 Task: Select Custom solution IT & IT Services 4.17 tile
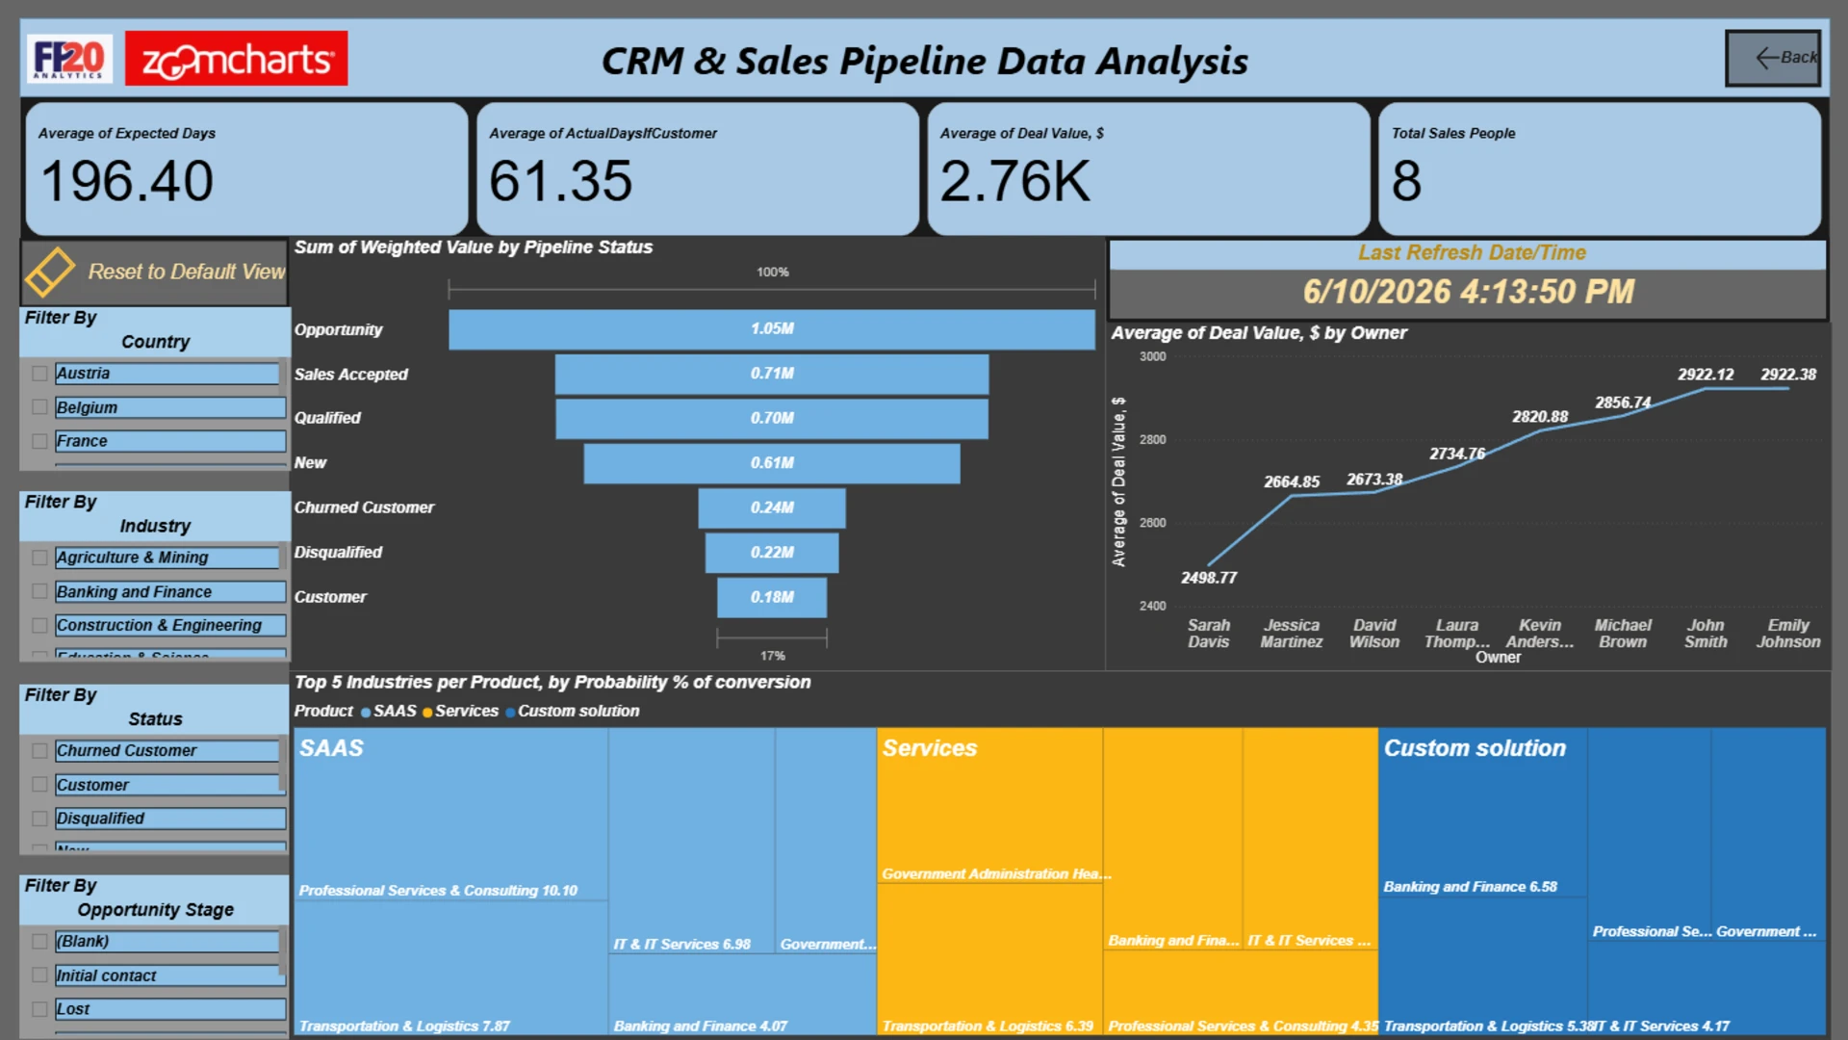[x=1707, y=988]
